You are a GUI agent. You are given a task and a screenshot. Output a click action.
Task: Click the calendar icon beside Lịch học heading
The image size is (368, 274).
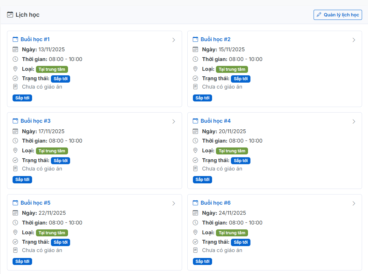[x=10, y=15]
